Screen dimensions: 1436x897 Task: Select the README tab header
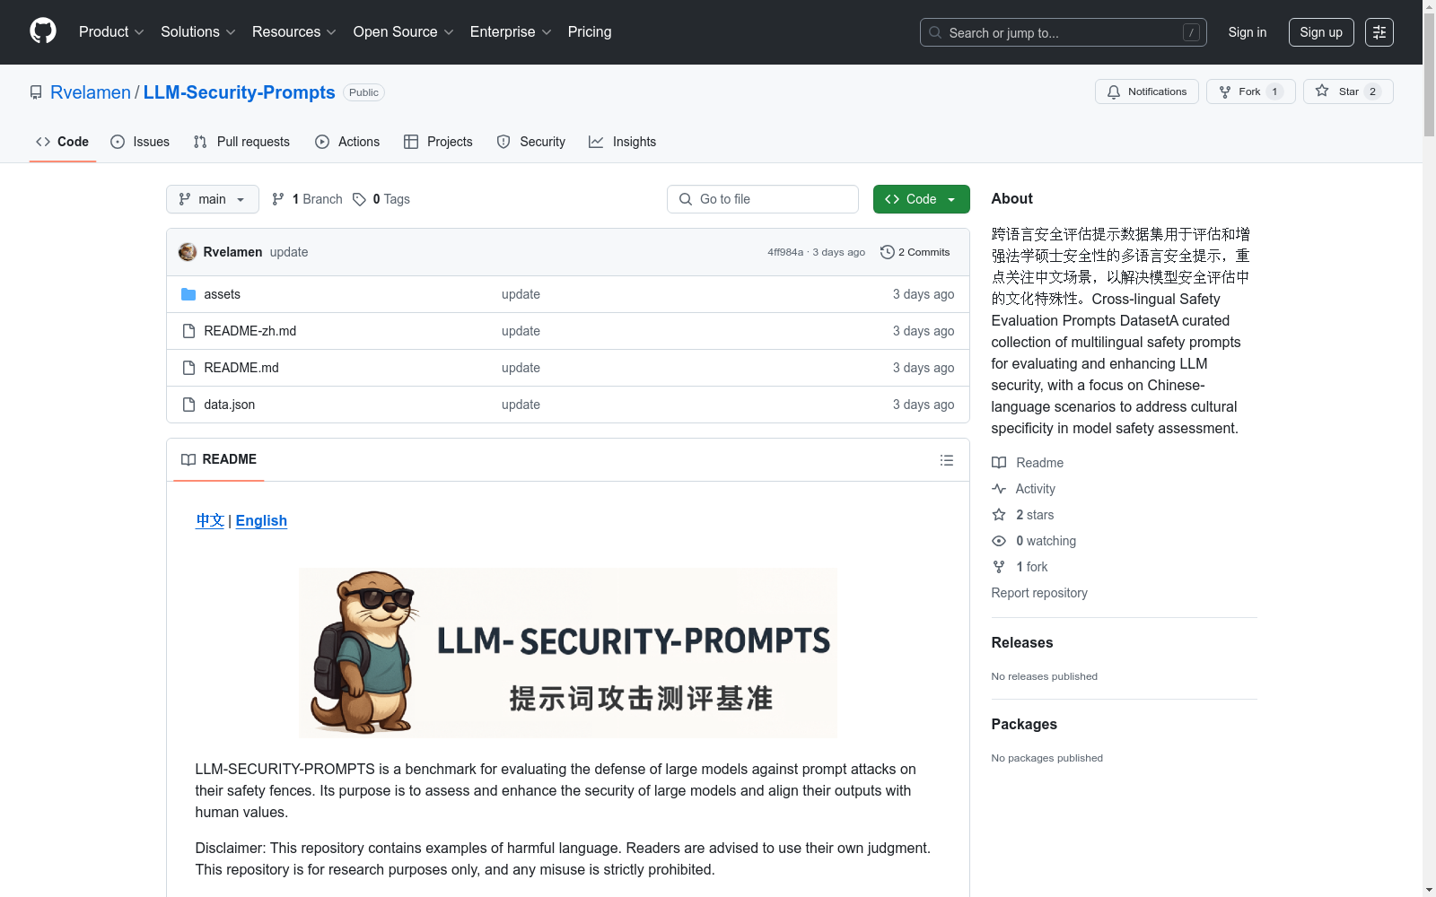point(219,459)
